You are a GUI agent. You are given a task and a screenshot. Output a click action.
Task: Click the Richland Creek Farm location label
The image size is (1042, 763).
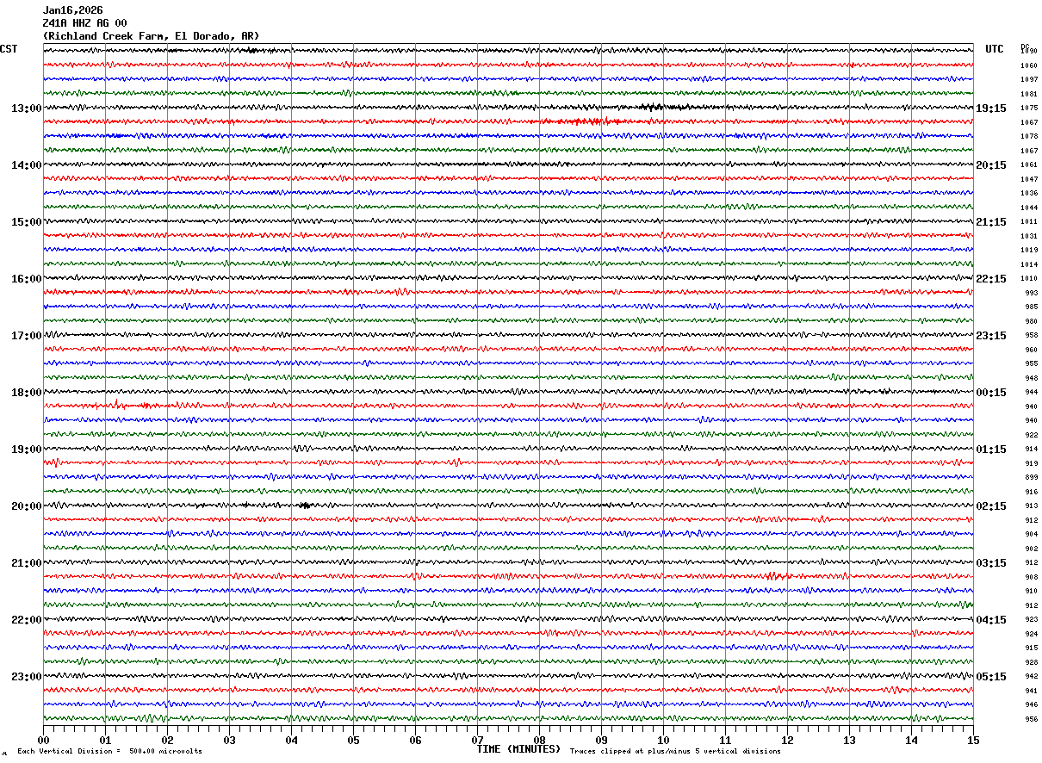click(151, 36)
